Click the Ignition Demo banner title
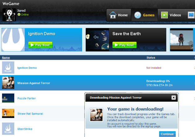The image size is (195, 137). 42,34
